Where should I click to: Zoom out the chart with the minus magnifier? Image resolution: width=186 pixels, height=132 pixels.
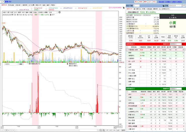(x=101, y=130)
